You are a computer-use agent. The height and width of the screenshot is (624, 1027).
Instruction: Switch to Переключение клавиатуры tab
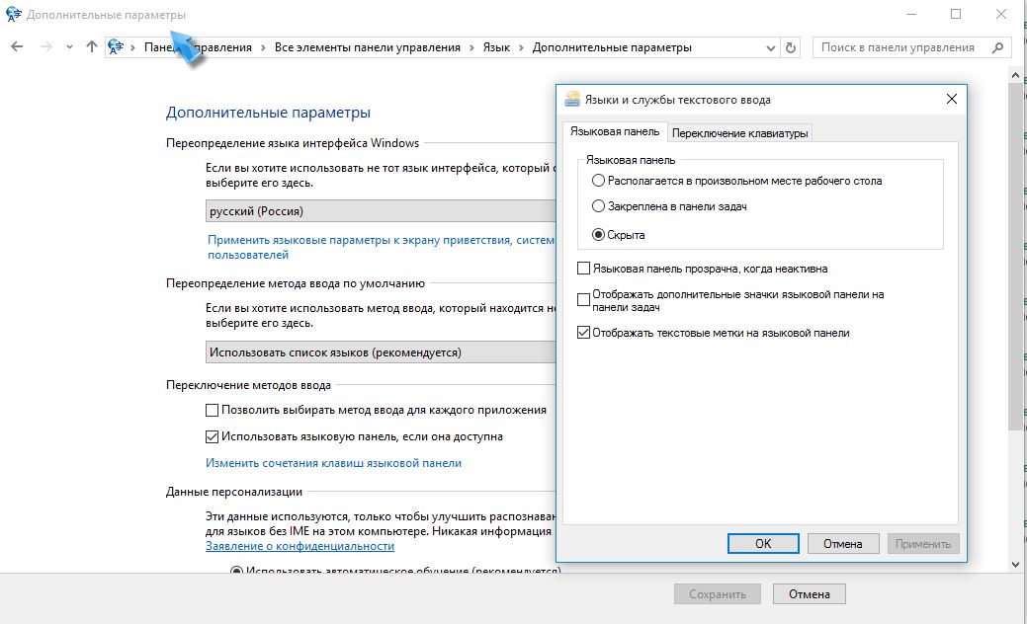[x=739, y=132]
